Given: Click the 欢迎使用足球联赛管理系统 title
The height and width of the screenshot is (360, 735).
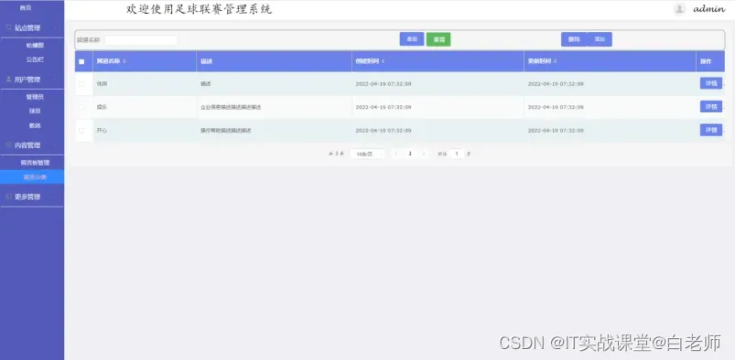Looking at the screenshot, I should click(199, 9).
